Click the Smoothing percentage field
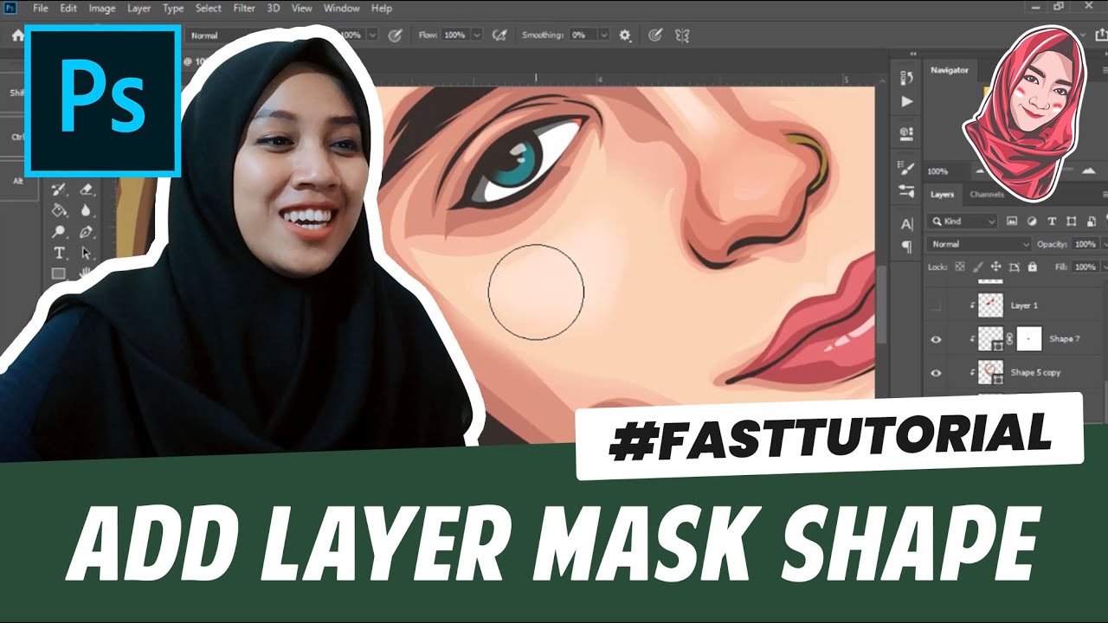The height and width of the screenshot is (623, 1108). click(583, 35)
